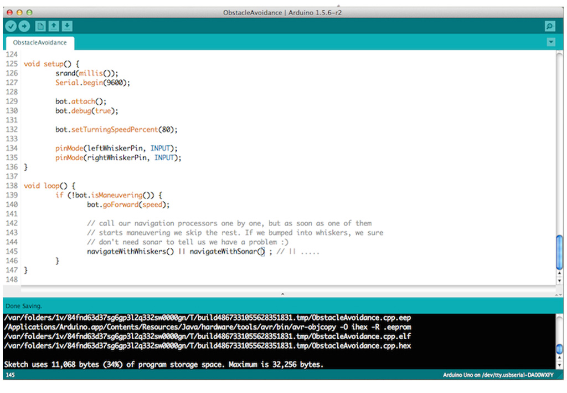567x393 pixels.
Task: Click 'navigateWithSonar()' in line 145
Action: (x=227, y=252)
